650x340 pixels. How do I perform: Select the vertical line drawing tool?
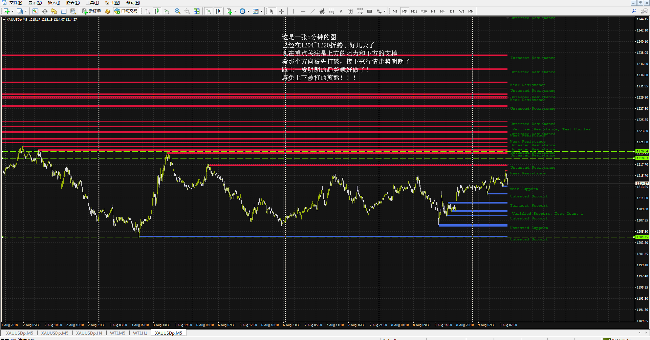click(294, 11)
